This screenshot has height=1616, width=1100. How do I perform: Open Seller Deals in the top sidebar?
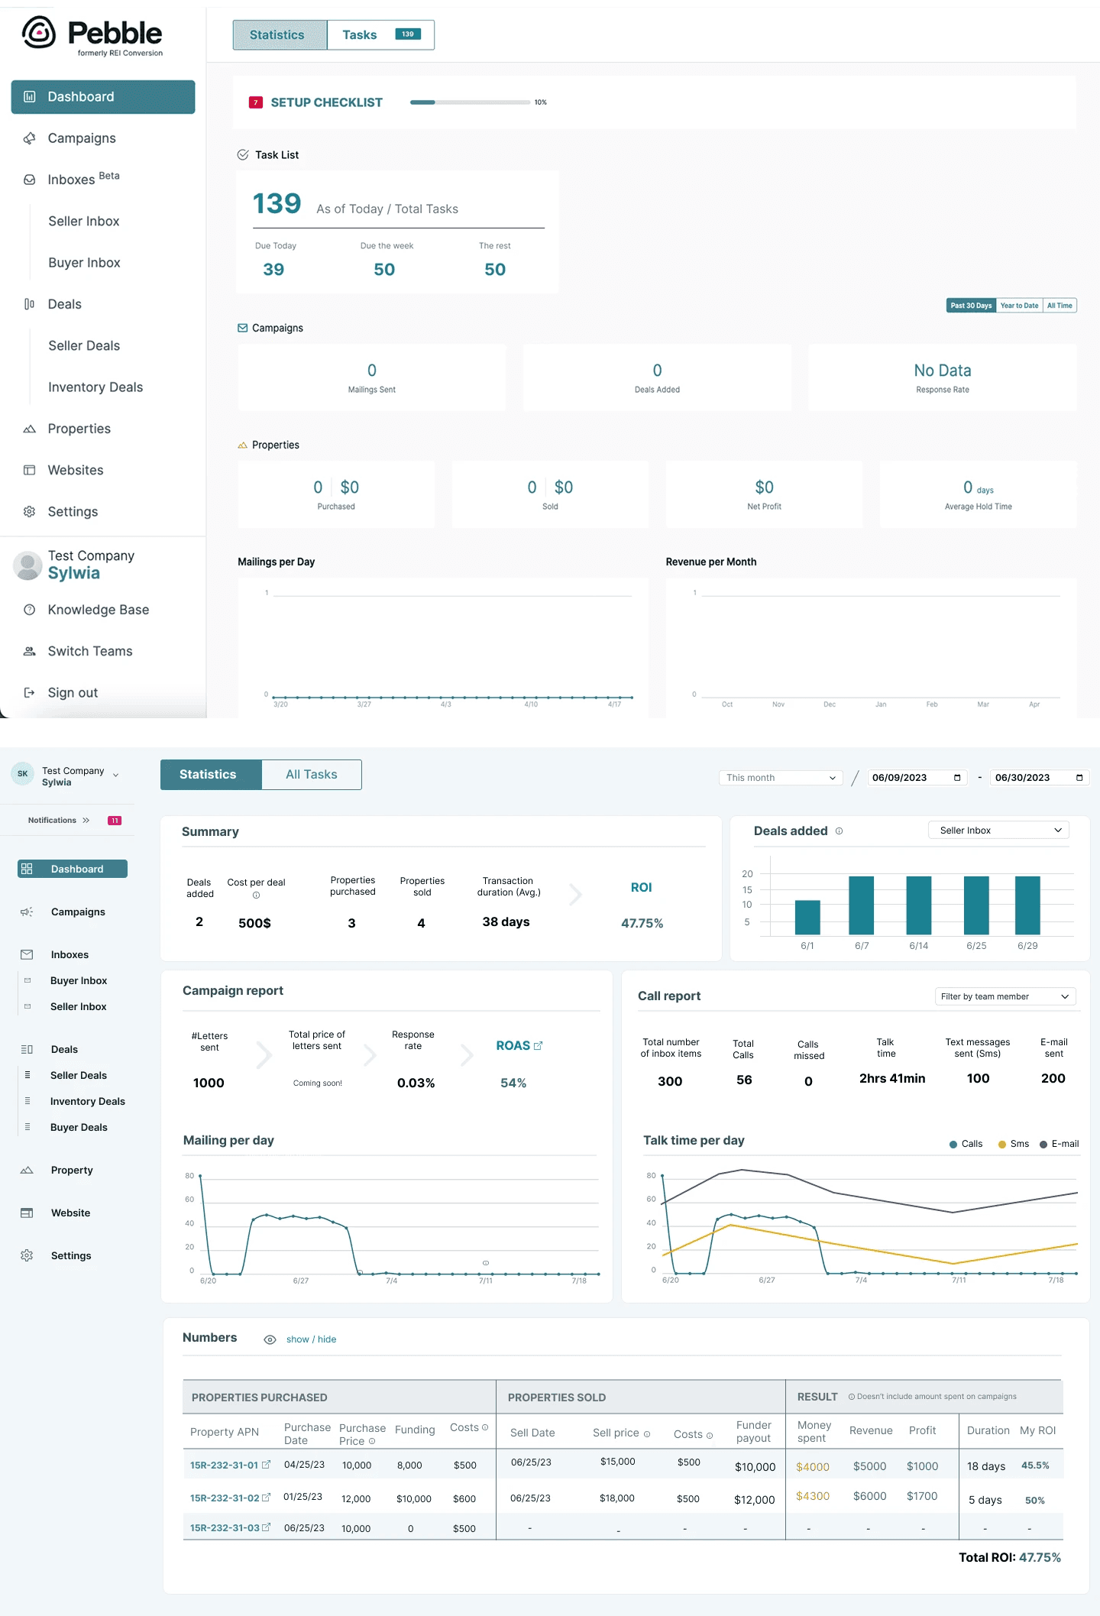tap(84, 345)
